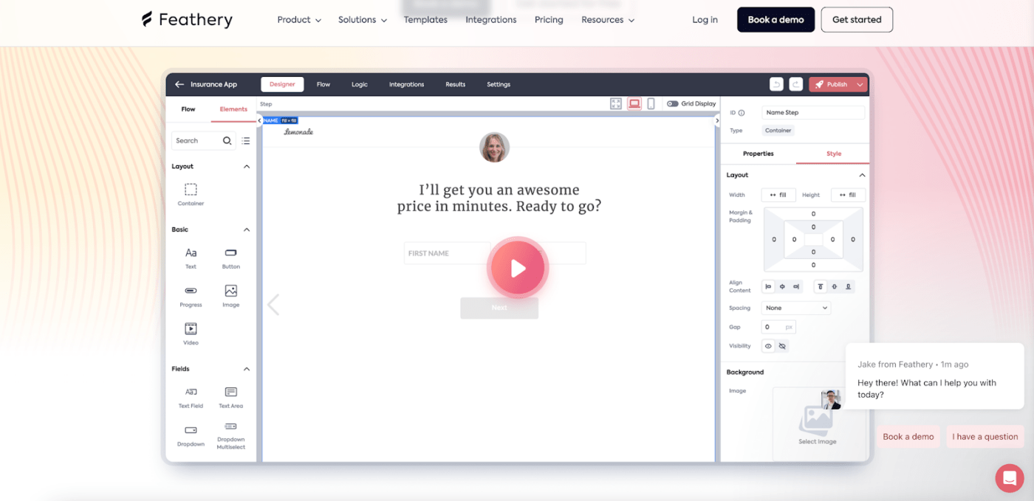
Task: Select the Dropdown Multiselect field element
Action: 230,435
